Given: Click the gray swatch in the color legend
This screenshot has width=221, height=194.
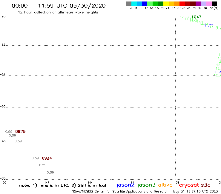Looking at the screenshot, I should point(129,4).
